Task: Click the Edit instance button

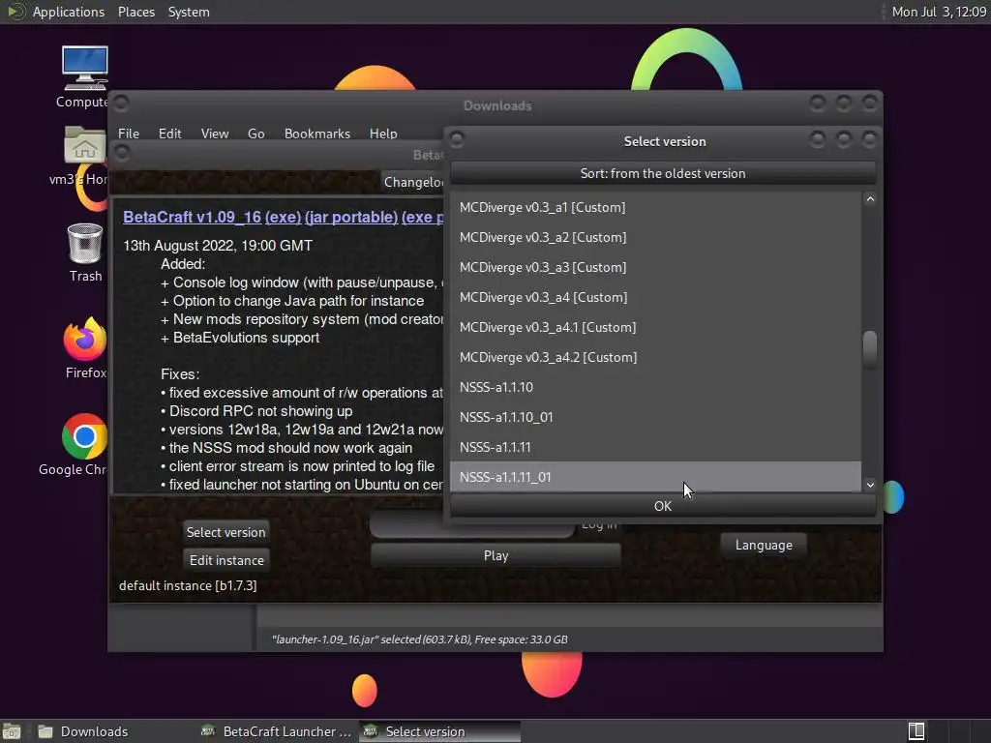Action: click(226, 560)
